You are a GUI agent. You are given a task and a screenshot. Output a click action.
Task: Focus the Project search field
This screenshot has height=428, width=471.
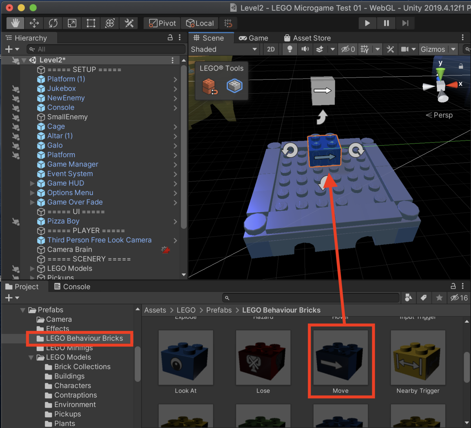tap(311, 298)
